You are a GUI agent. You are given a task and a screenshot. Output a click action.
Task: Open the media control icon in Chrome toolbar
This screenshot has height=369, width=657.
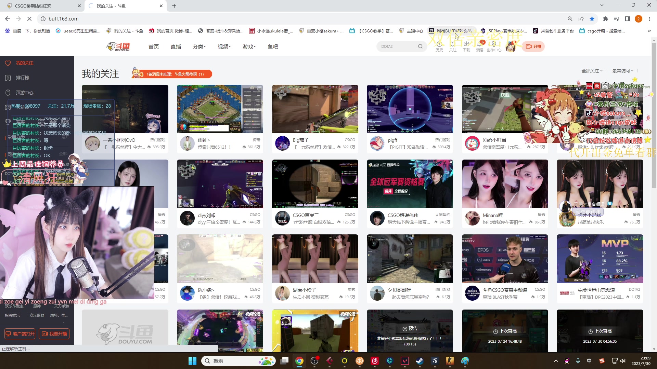click(616, 19)
